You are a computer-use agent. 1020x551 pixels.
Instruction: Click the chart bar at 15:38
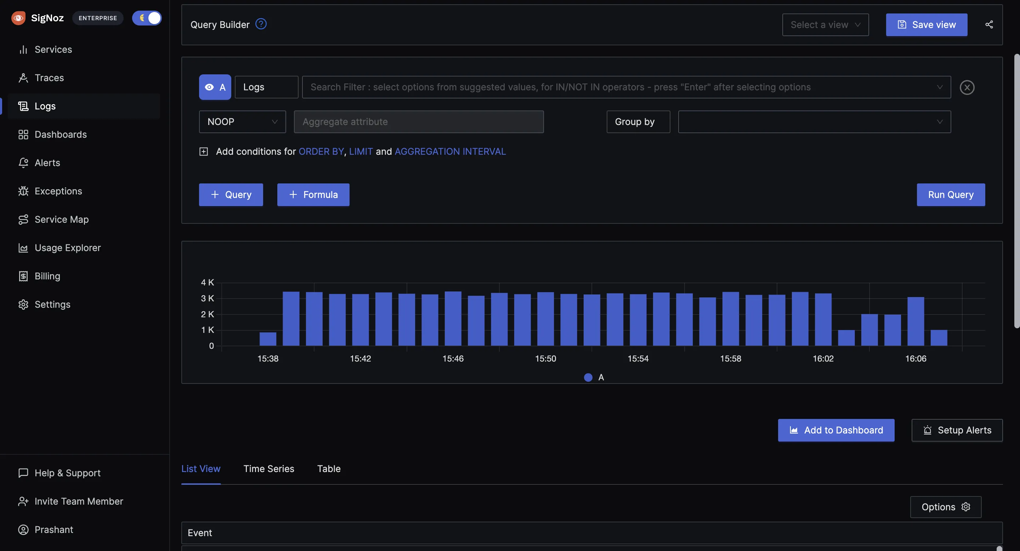point(268,339)
